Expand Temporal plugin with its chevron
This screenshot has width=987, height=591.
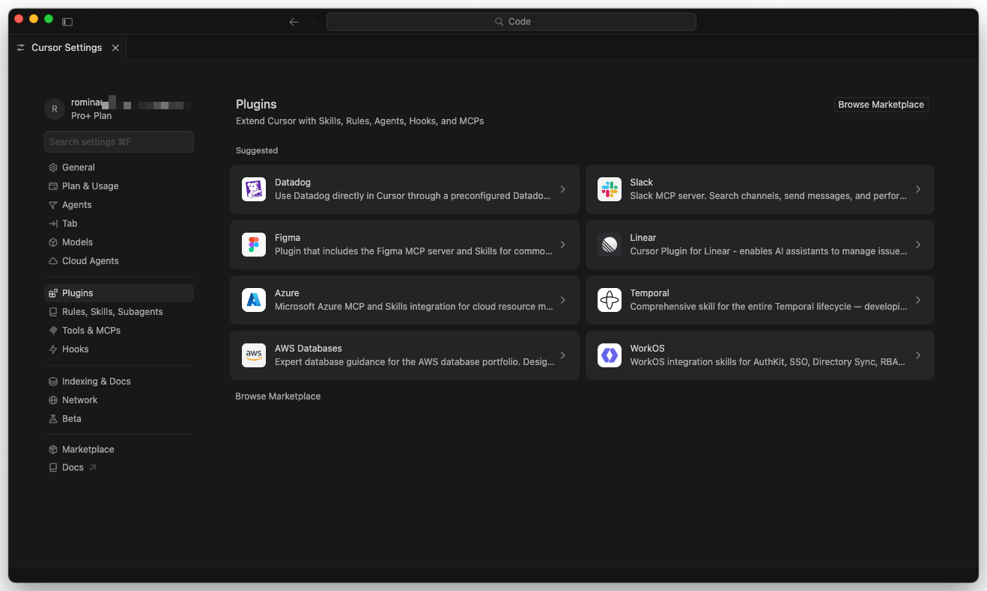[918, 300]
